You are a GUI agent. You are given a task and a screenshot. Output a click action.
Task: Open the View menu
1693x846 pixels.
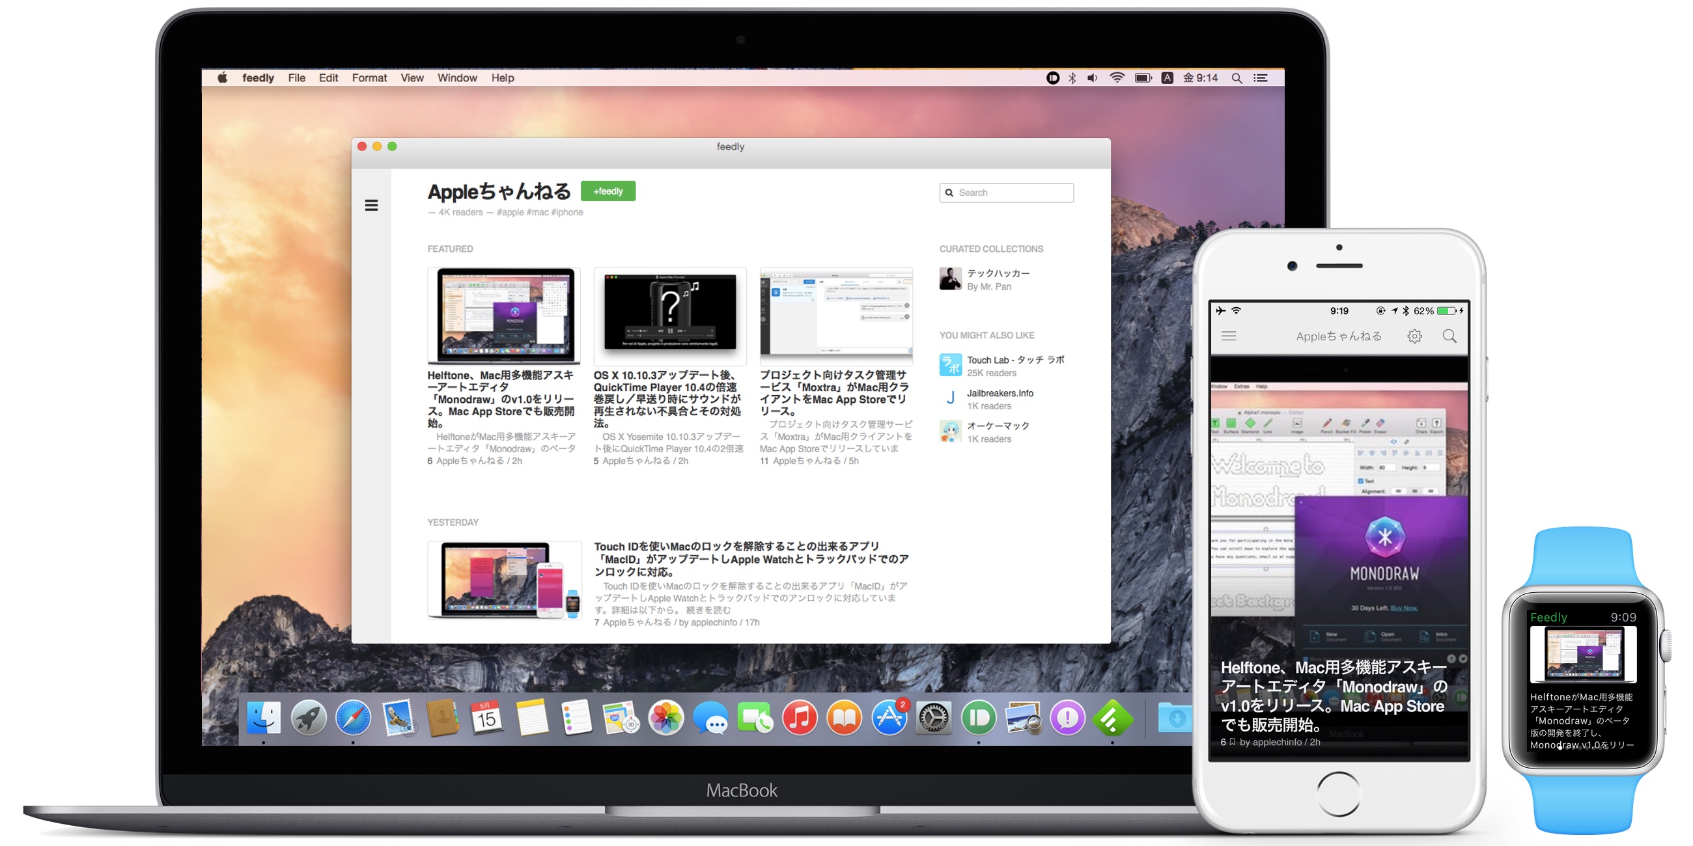(x=412, y=77)
